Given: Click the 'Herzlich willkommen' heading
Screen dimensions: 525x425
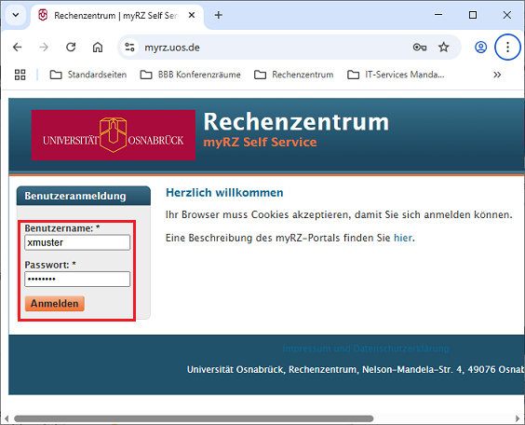Looking at the screenshot, I should pyautogui.click(x=224, y=193).
